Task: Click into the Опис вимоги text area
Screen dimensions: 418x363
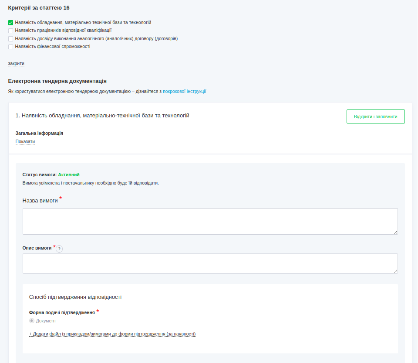Action: point(210,264)
